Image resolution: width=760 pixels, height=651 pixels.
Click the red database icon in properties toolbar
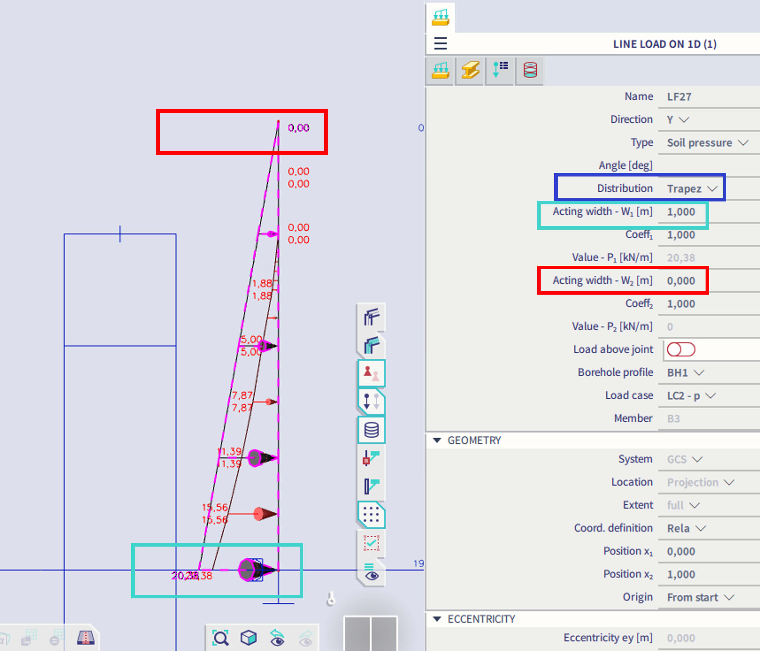pyautogui.click(x=530, y=70)
